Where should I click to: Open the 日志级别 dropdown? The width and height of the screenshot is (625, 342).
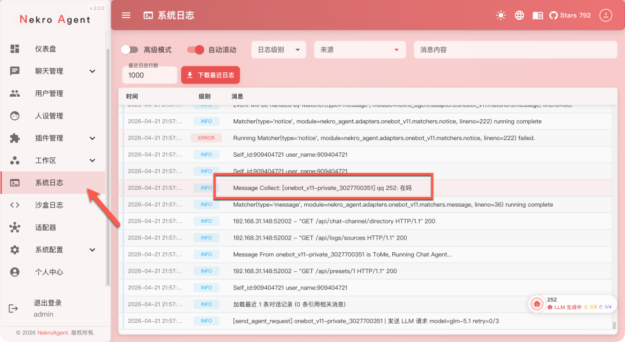point(278,50)
